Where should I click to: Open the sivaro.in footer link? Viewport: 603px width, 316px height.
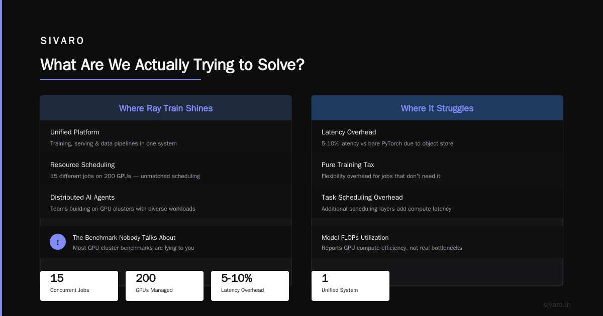[557, 304]
